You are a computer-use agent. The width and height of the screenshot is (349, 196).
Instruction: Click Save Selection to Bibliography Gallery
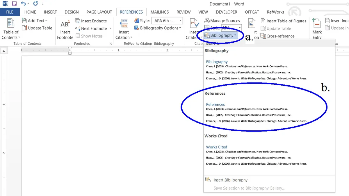(x=249, y=188)
